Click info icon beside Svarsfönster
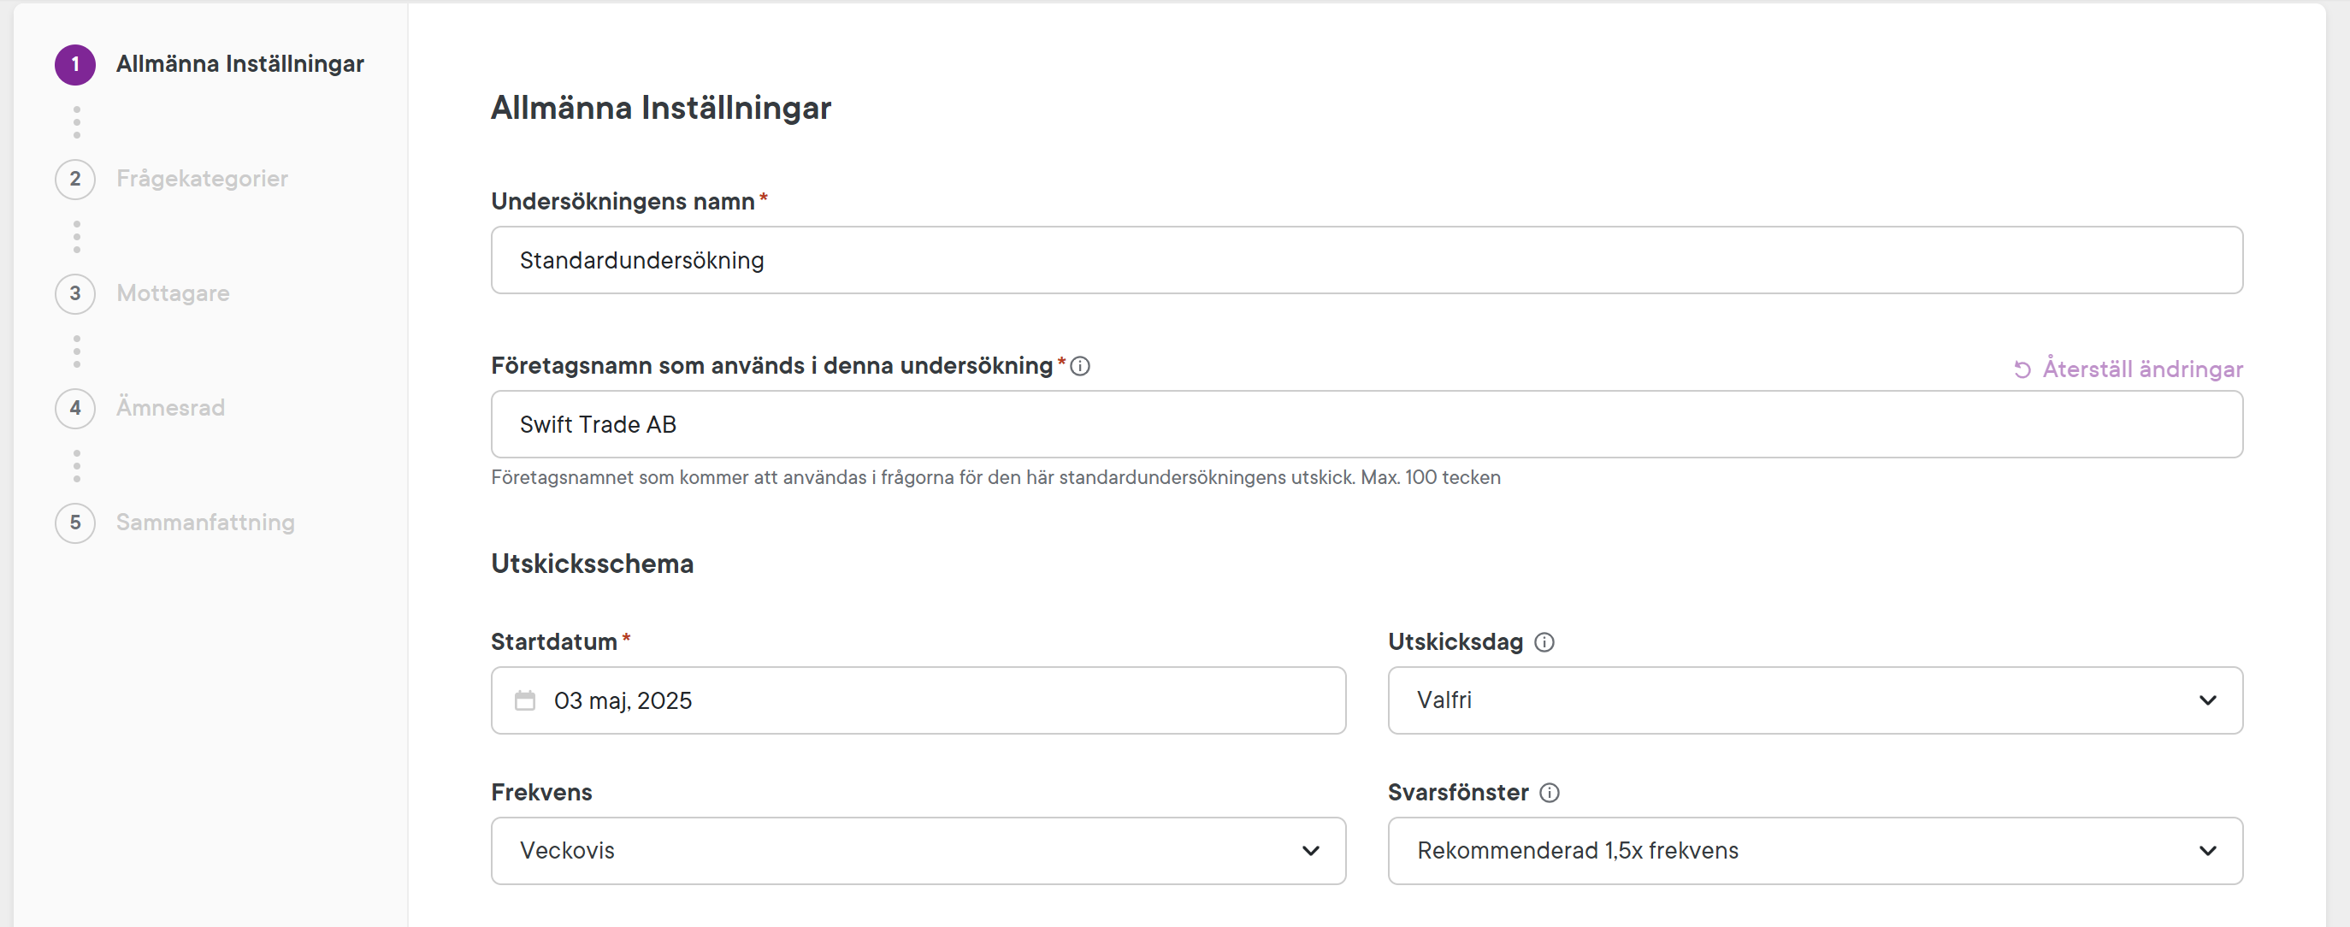The image size is (2350, 927). 1550,793
